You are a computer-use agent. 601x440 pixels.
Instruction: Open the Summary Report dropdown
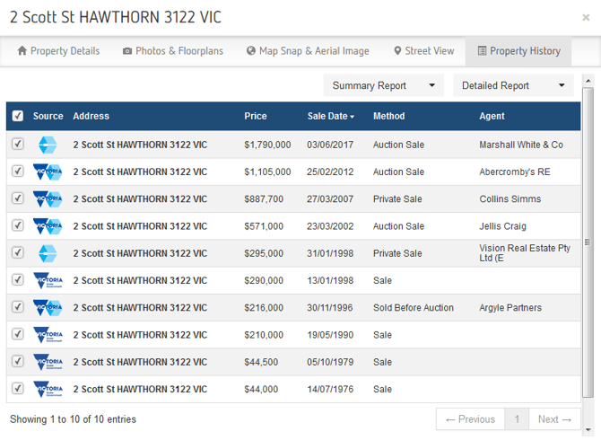pos(383,85)
